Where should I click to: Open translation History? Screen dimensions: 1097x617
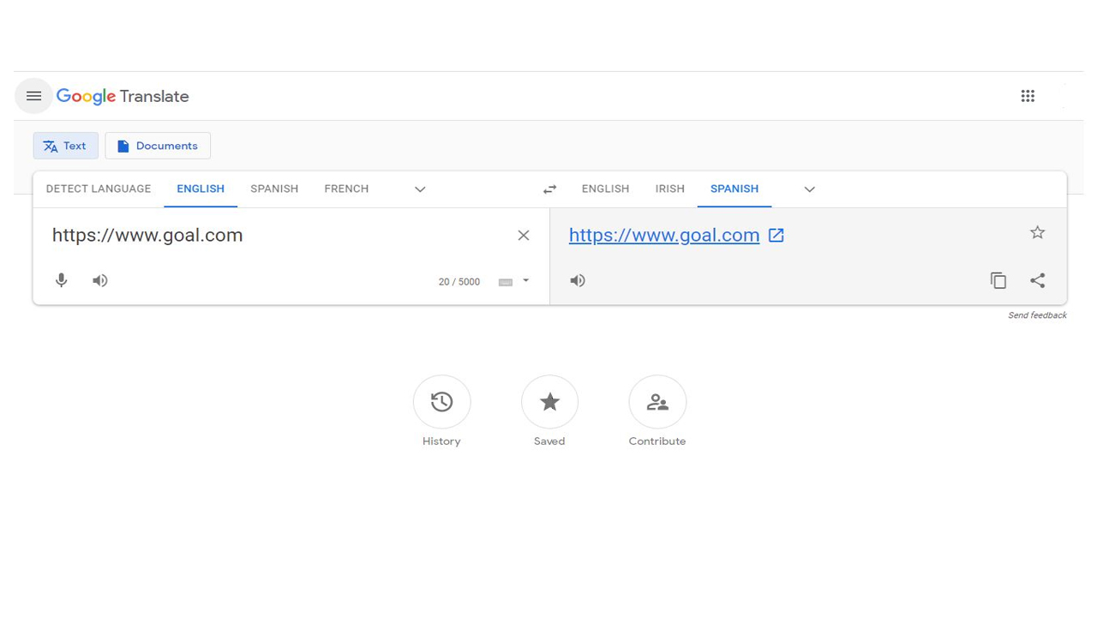[441, 411]
